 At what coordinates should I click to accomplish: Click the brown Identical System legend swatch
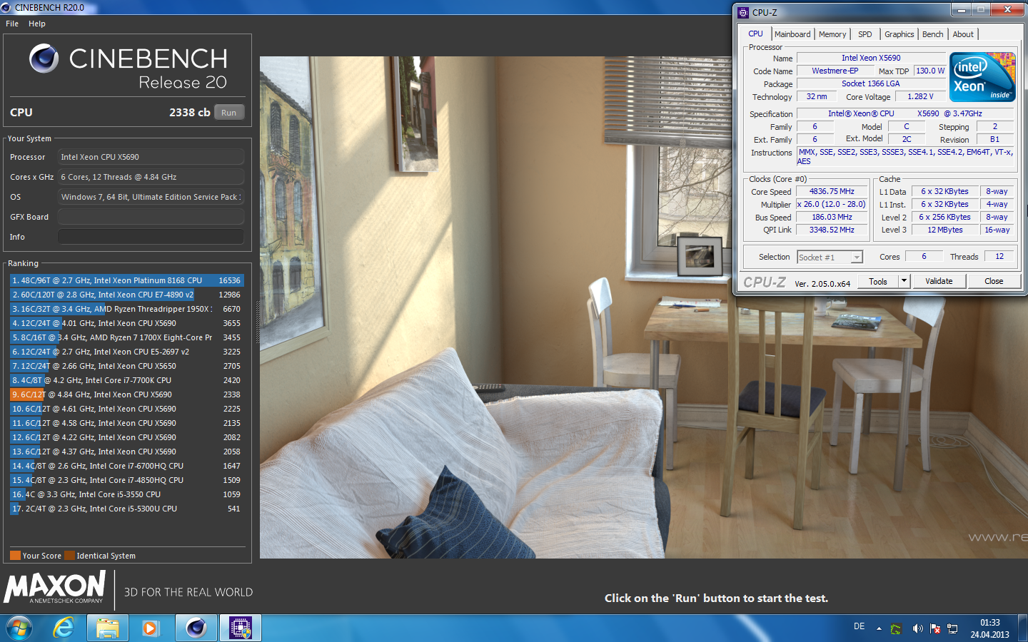point(69,556)
